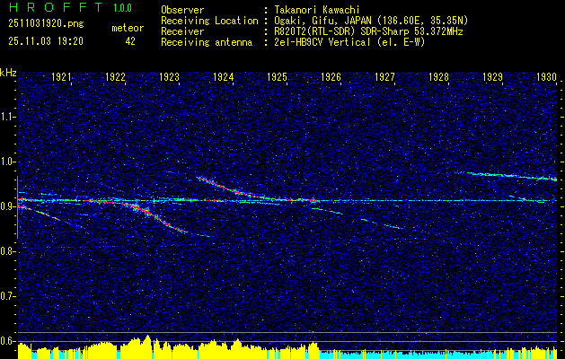Viewport: 565px width, 359px height.
Task: Click the 1921 time axis marker
Action: (x=62, y=77)
